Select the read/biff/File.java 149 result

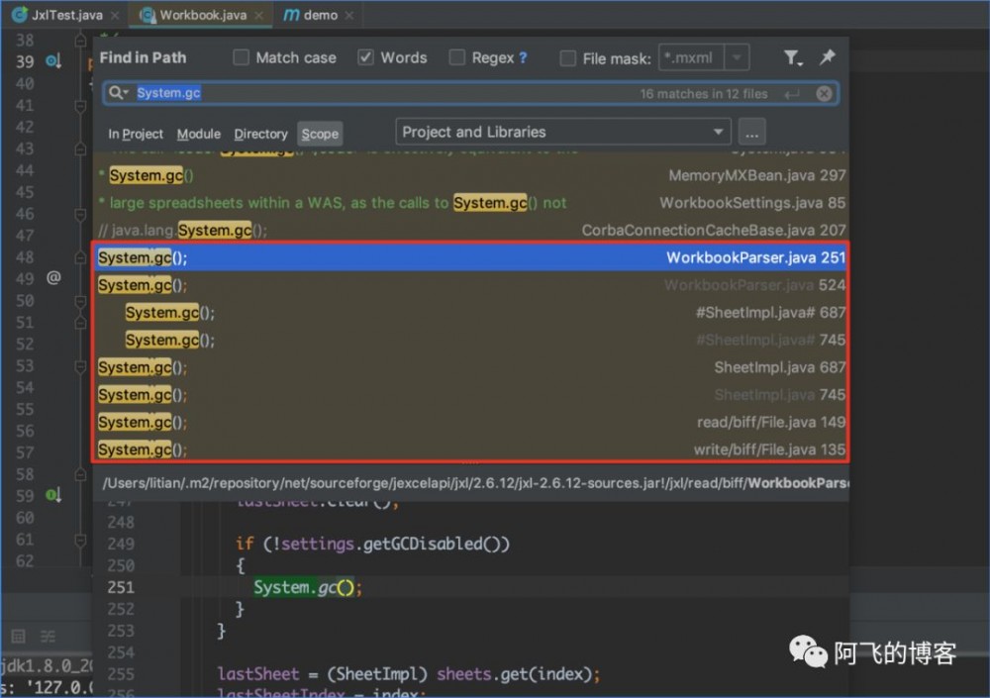pos(769,423)
